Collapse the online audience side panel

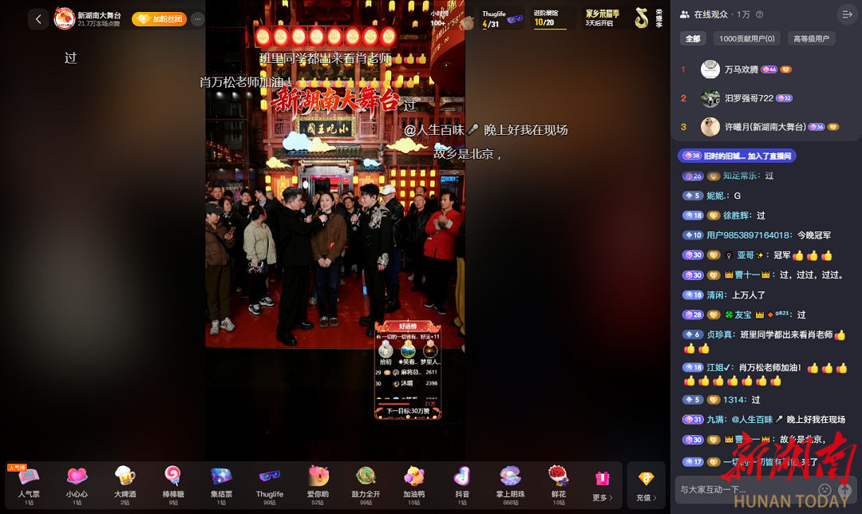click(847, 14)
